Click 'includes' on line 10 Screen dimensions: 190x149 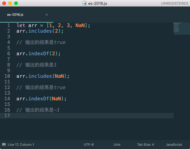pyautogui.click(x=40, y=76)
